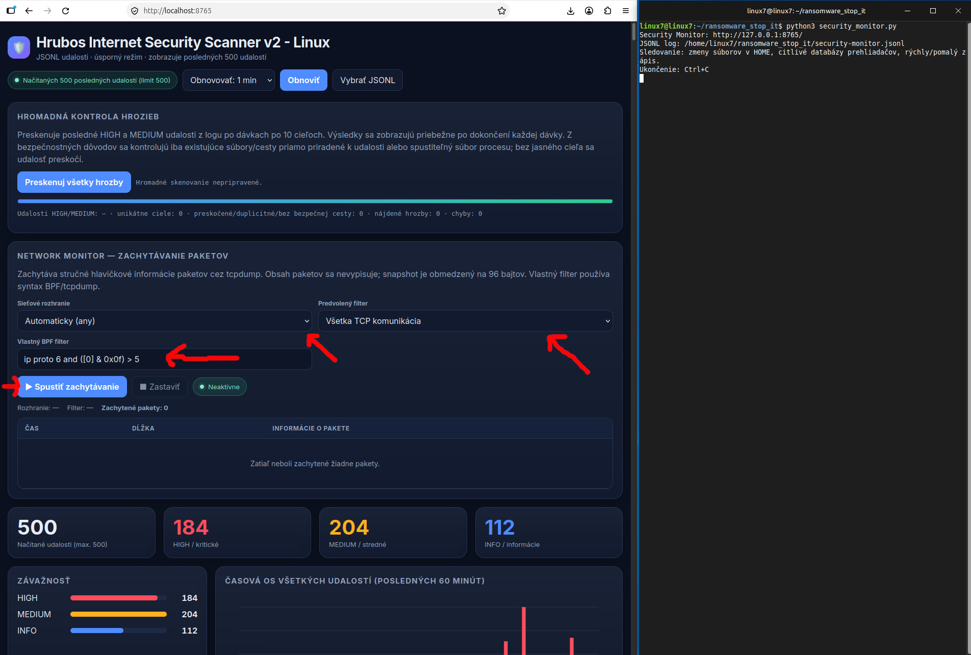Image resolution: width=971 pixels, height=655 pixels.
Task: Click the Hrubos Internet Security Scanner v2 heading
Action: (183, 42)
